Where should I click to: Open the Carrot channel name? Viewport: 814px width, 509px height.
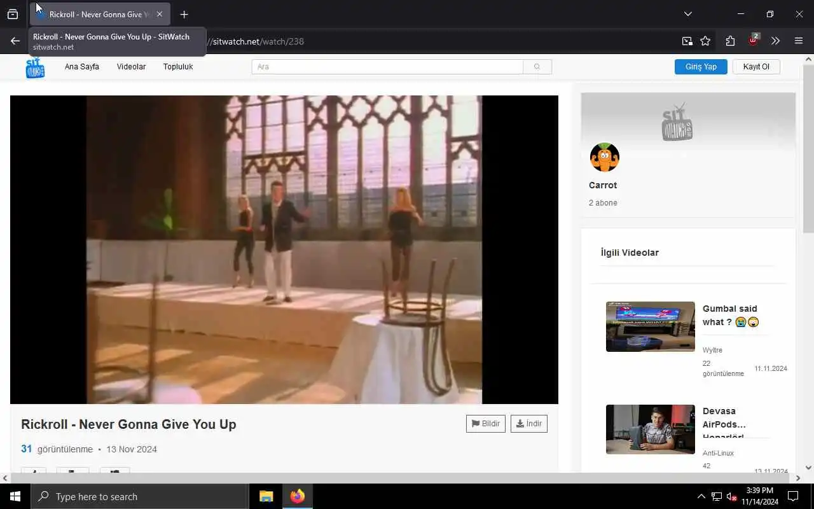pyautogui.click(x=603, y=185)
